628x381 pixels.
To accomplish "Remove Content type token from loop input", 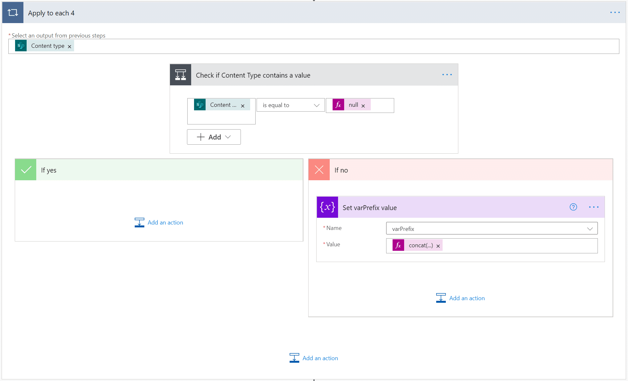I will pos(70,47).
